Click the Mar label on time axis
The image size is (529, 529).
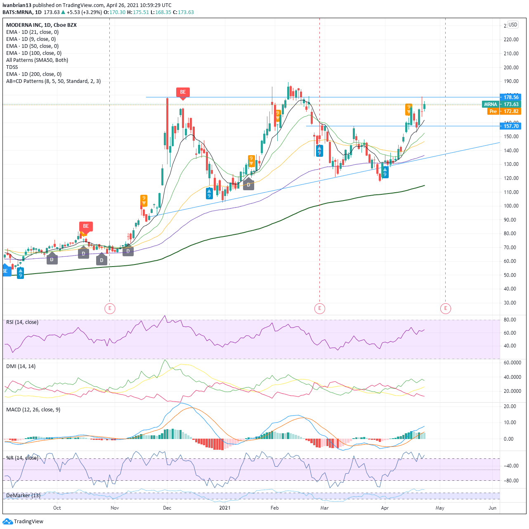325,508
